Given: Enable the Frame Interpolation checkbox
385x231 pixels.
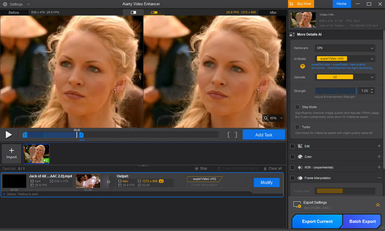Looking at the screenshot, I should coord(293,178).
